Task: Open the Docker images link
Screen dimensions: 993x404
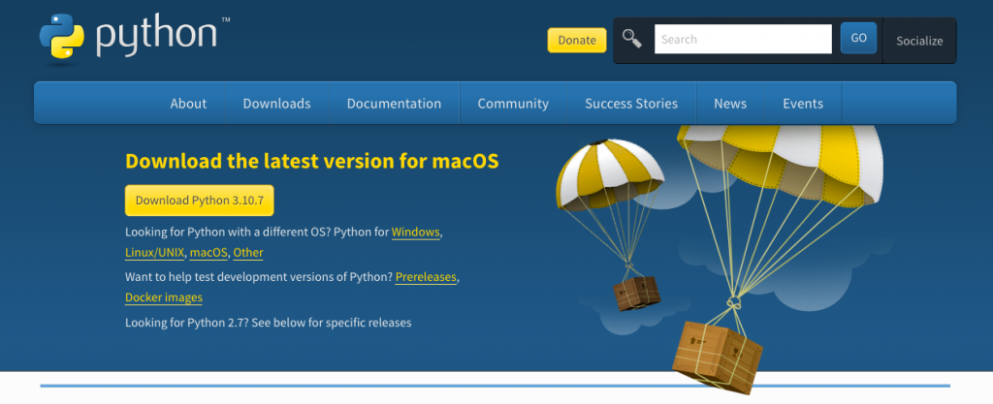Action: coord(164,297)
